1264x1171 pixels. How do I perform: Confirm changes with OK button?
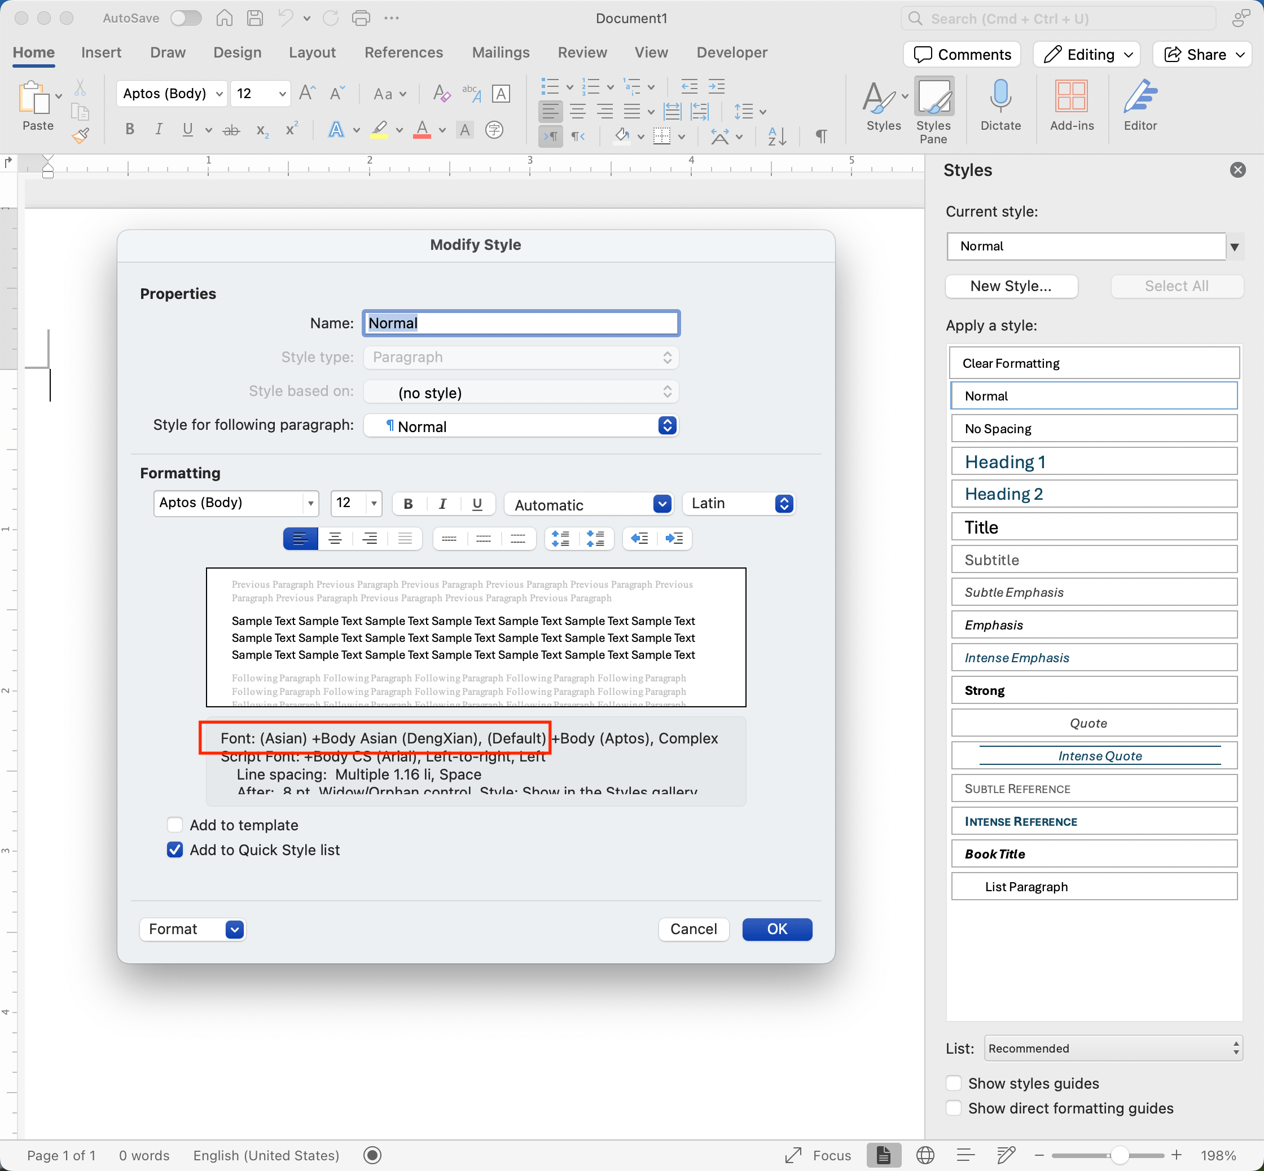pos(776,929)
